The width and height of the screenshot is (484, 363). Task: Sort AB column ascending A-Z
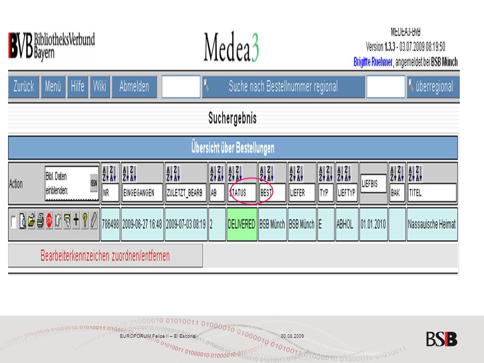pos(213,173)
